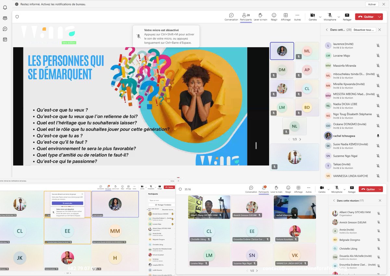Select Belgrade Dongmo in bottom-right list
This screenshot has width=390, height=276.
pos(356,240)
